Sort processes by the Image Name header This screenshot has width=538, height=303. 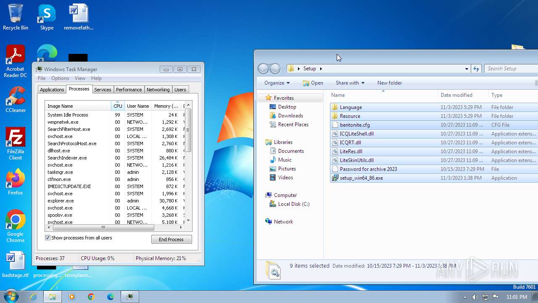78,106
